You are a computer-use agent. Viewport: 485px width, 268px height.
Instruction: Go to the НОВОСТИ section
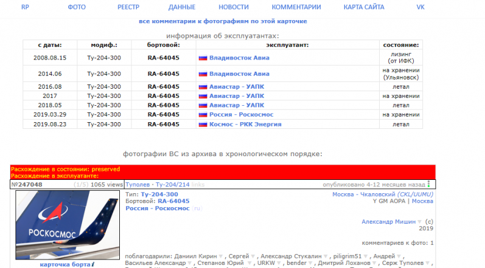[x=234, y=7]
